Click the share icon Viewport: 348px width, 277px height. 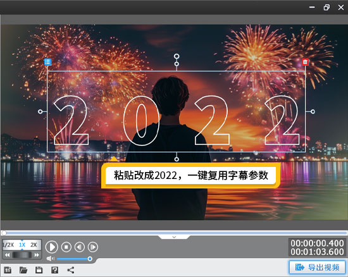(71, 270)
